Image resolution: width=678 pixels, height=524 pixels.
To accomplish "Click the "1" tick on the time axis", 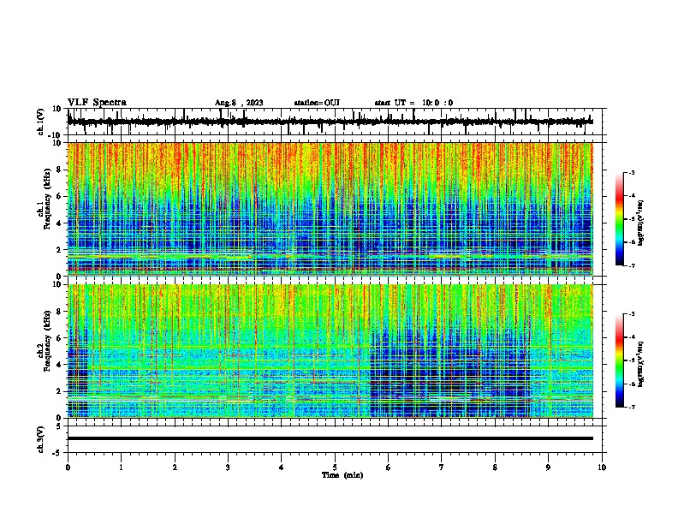I will pyautogui.click(x=121, y=467).
